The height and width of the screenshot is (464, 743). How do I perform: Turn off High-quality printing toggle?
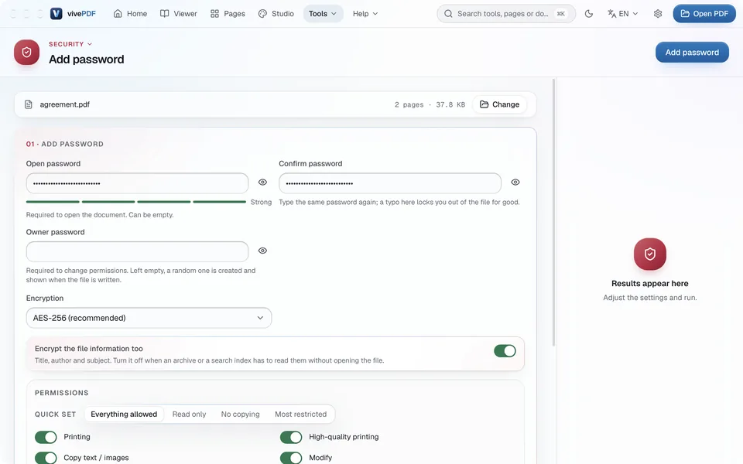click(x=291, y=437)
